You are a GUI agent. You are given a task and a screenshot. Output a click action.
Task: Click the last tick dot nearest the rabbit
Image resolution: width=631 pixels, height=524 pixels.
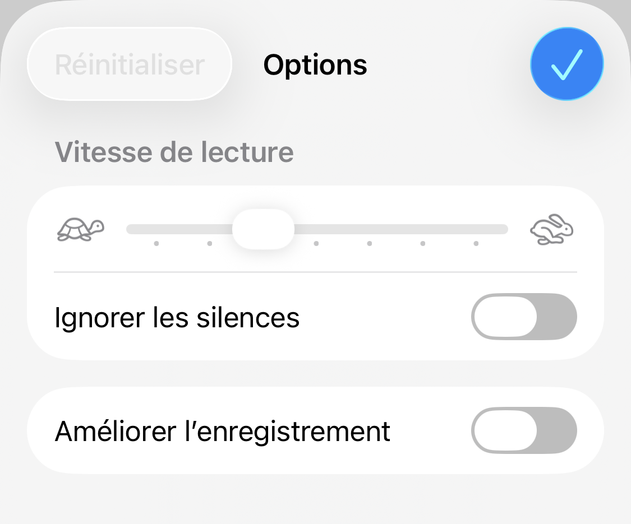click(x=476, y=243)
